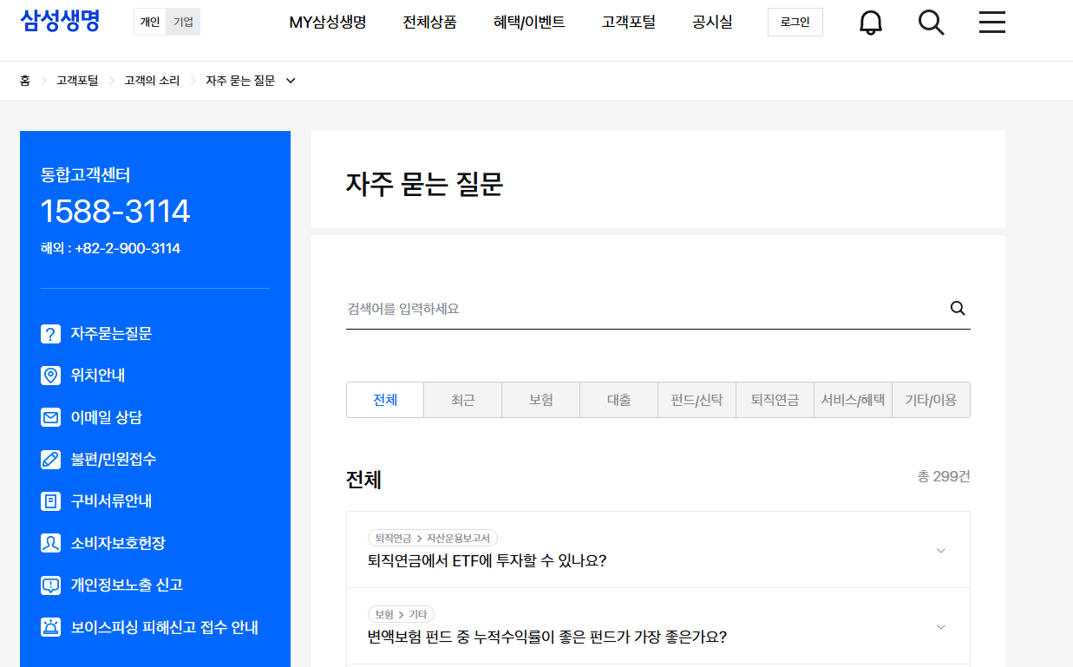Select the 보험 category tab
This screenshot has height=667, width=1073.
541,400
